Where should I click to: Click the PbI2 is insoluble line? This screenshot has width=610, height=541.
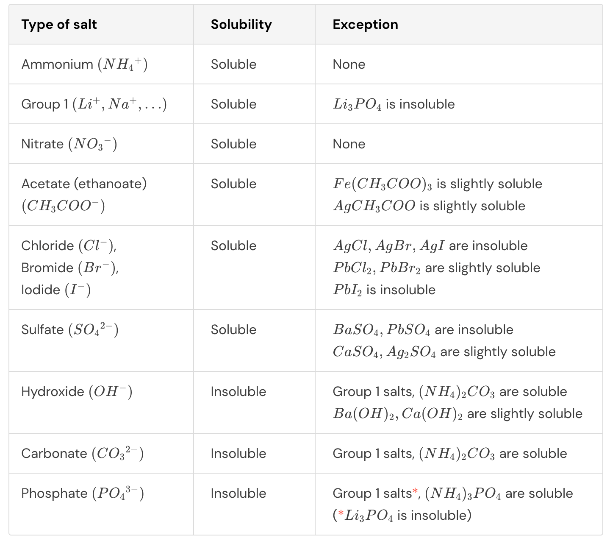[384, 290]
